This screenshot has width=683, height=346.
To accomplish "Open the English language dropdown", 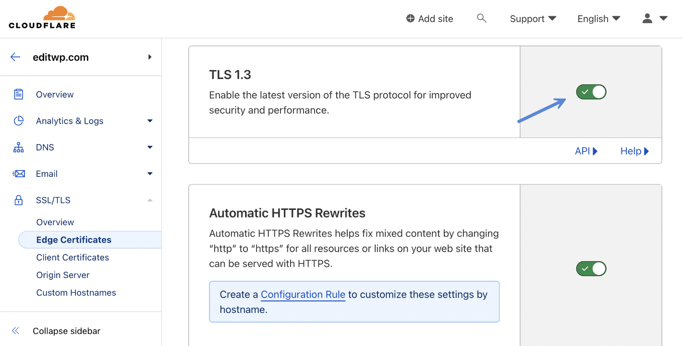I will (x=598, y=19).
